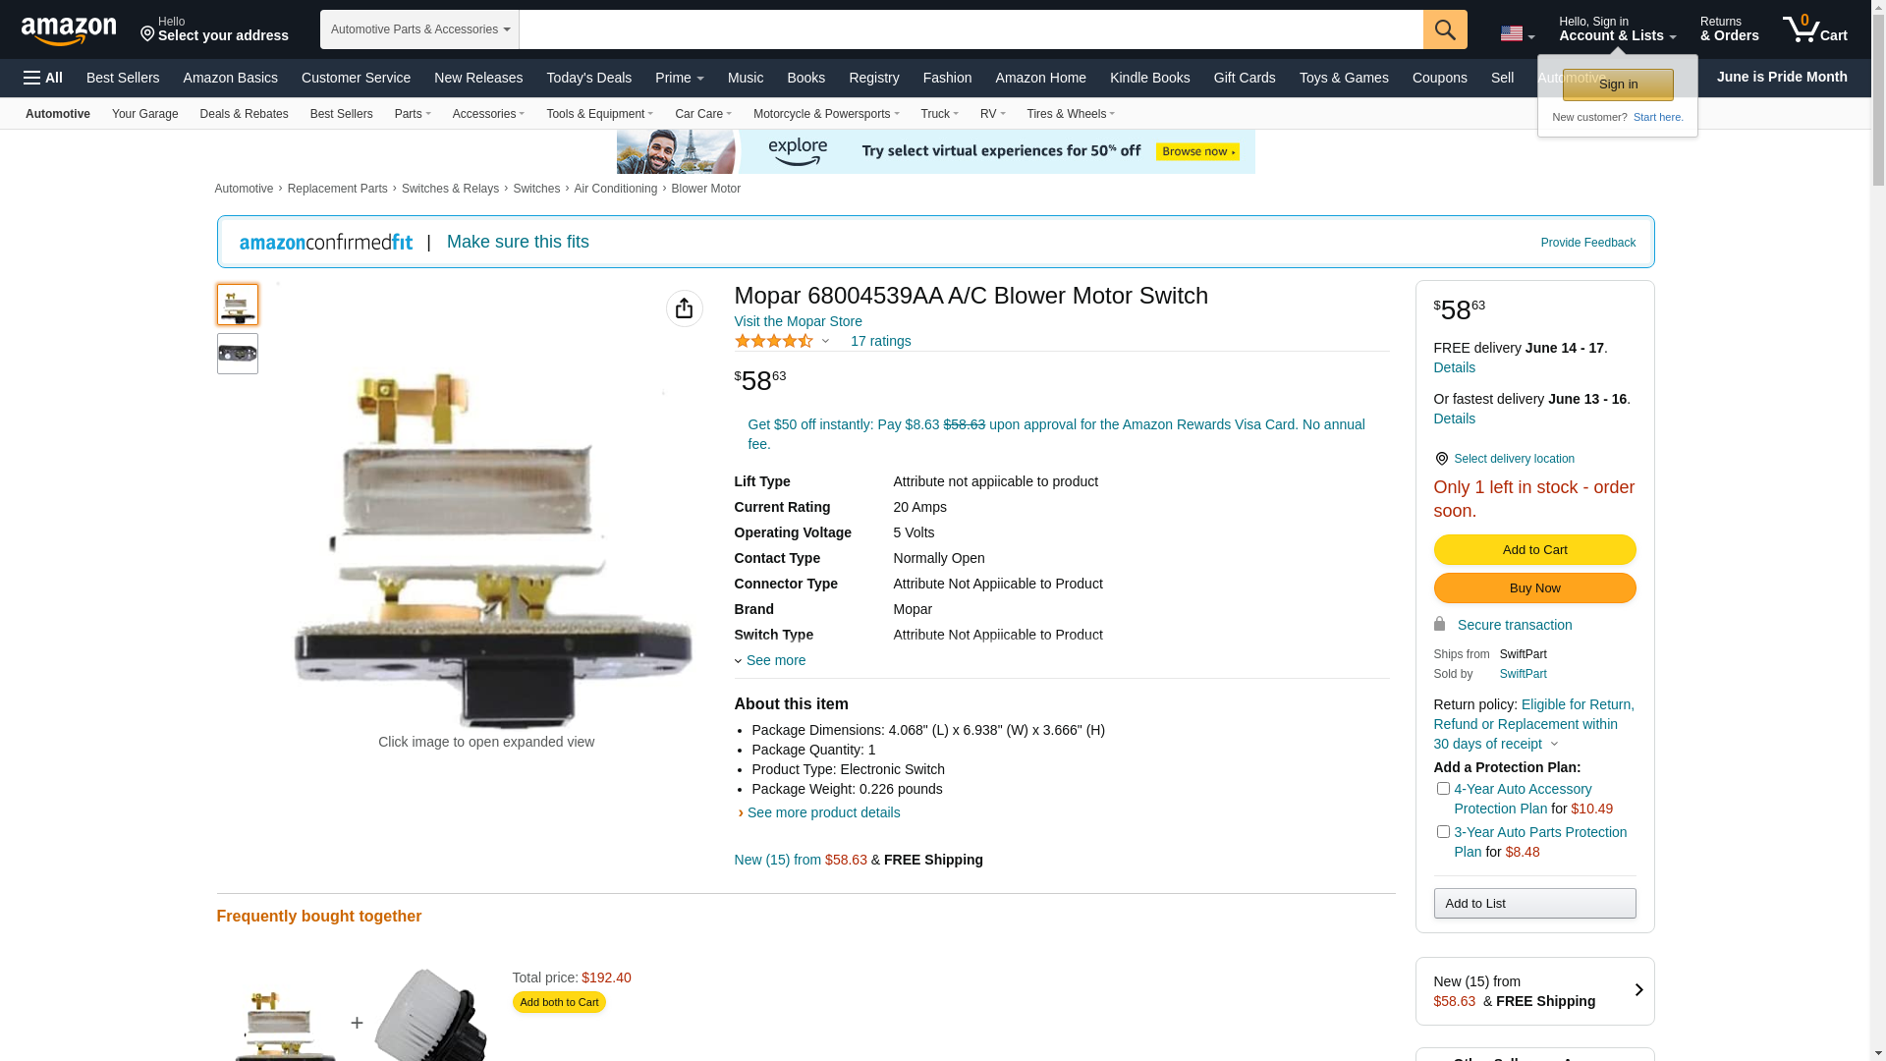Click the Buy Now button
The image size is (1886, 1061).
coord(1534,588)
